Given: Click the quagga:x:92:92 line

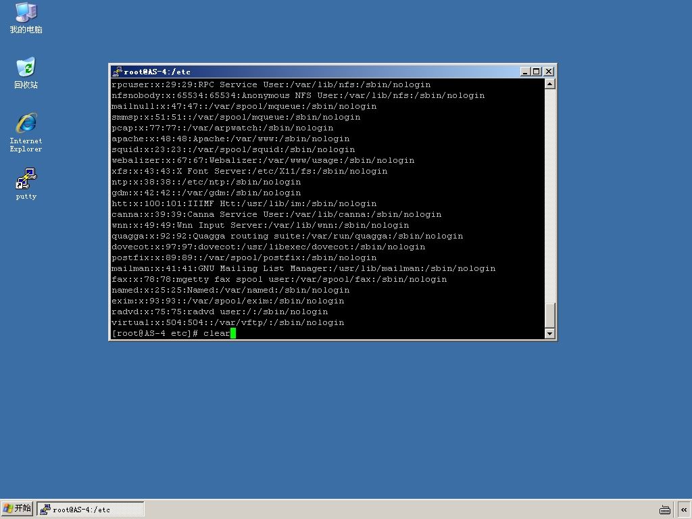Looking at the screenshot, I should 287,236.
